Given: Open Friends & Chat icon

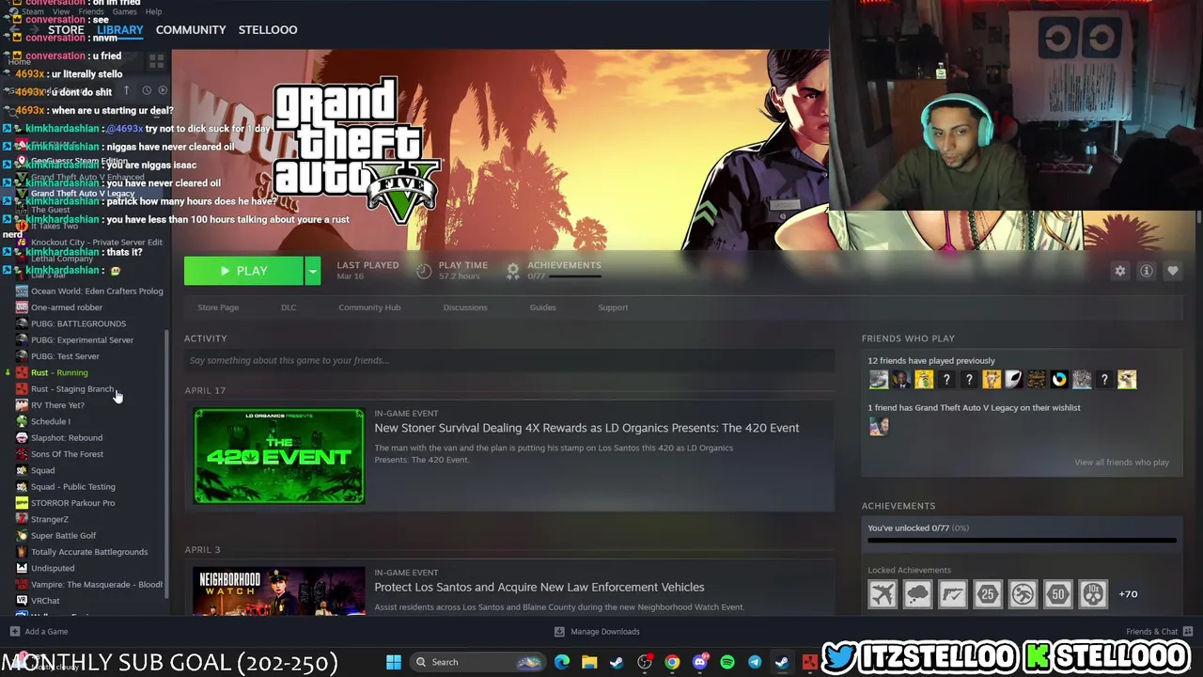Looking at the screenshot, I should coord(1188,631).
